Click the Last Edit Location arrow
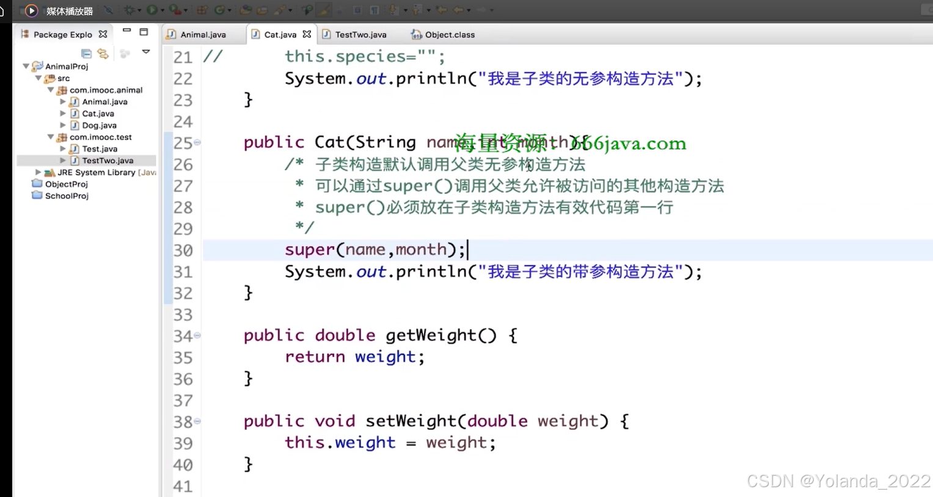The image size is (933, 497). click(x=441, y=10)
